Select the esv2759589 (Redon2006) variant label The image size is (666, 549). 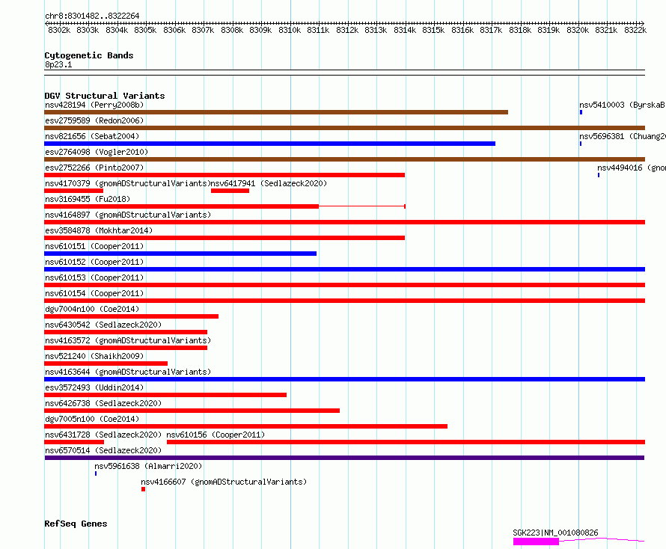pos(94,120)
